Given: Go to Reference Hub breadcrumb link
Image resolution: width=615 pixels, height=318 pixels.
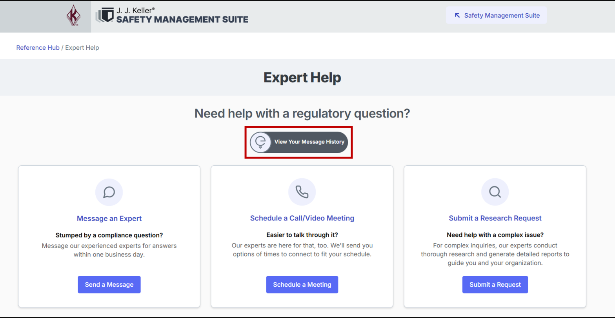Looking at the screenshot, I should (x=38, y=48).
